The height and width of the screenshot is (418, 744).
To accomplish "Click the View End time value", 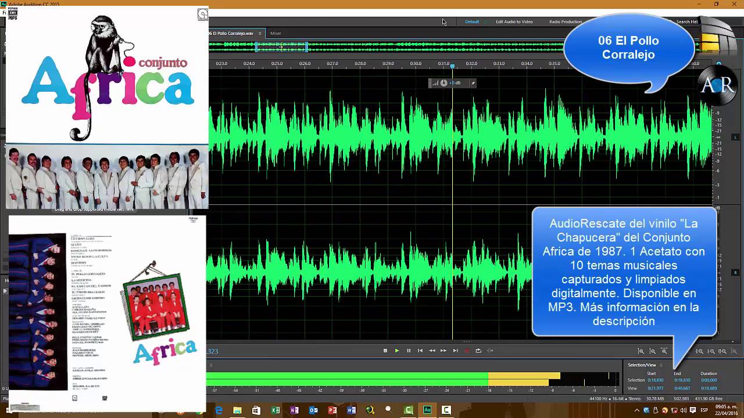I will 682,388.
